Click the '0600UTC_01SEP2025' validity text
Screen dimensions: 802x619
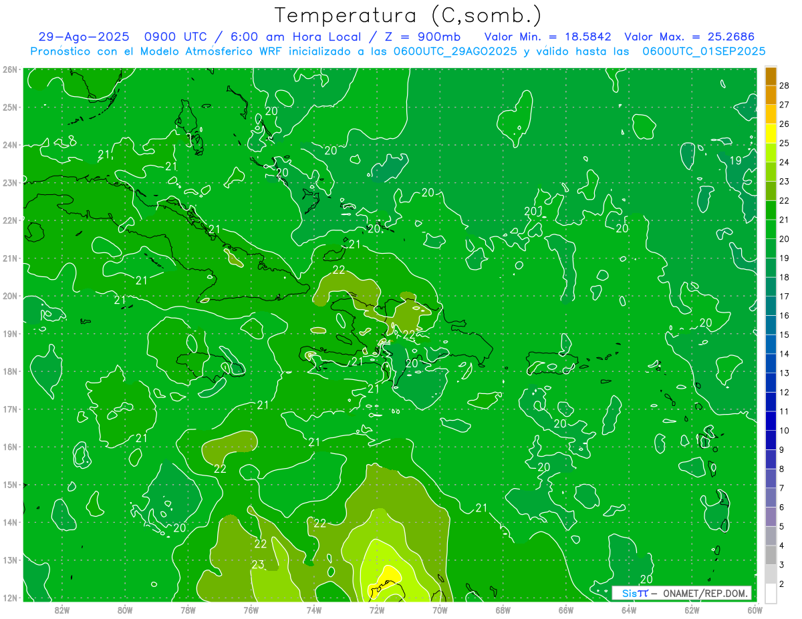tap(704, 51)
